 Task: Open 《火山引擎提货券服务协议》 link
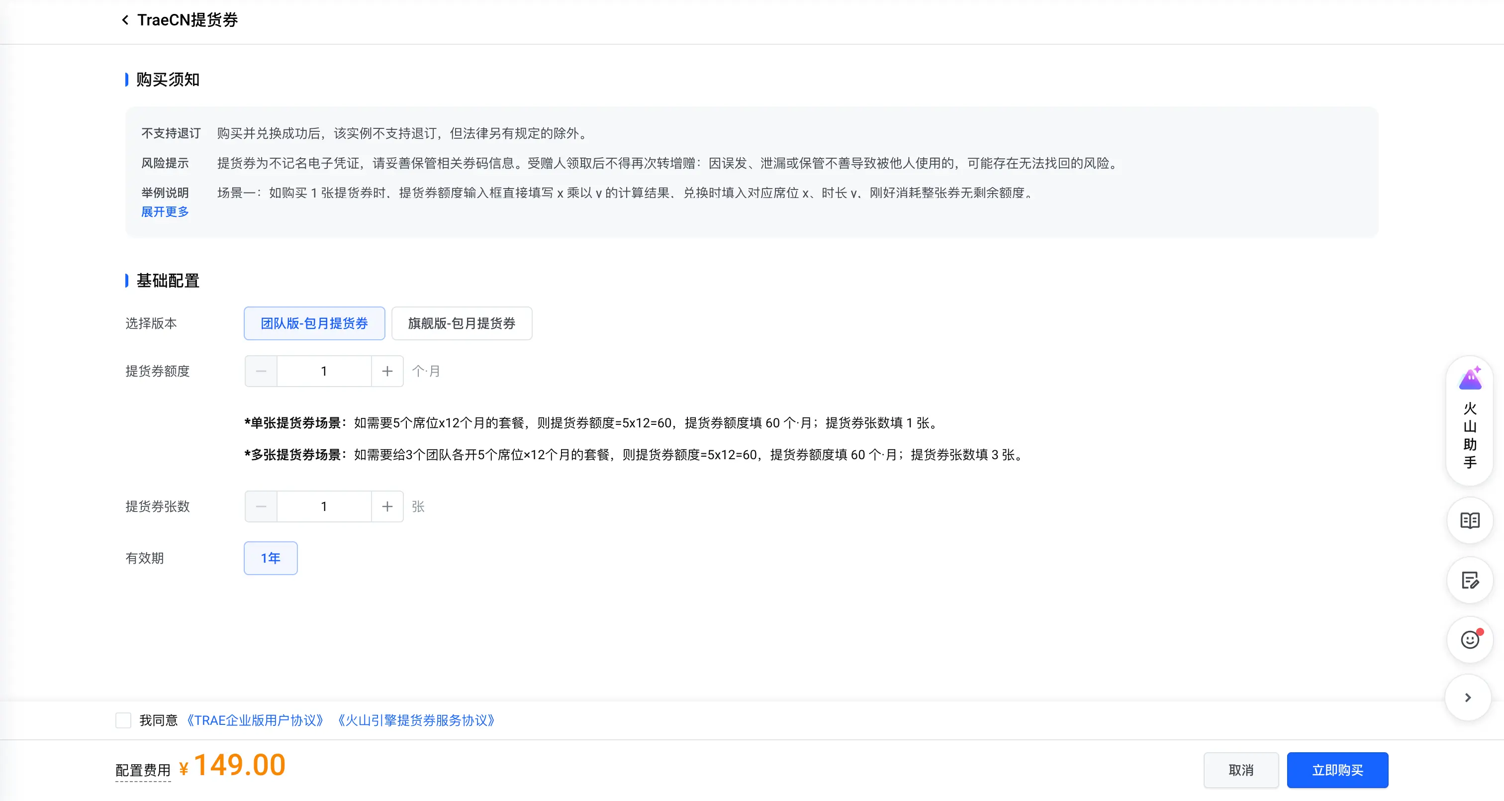point(416,720)
